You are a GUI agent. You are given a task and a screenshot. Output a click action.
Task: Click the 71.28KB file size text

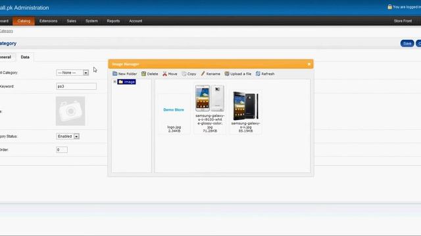(x=210, y=131)
